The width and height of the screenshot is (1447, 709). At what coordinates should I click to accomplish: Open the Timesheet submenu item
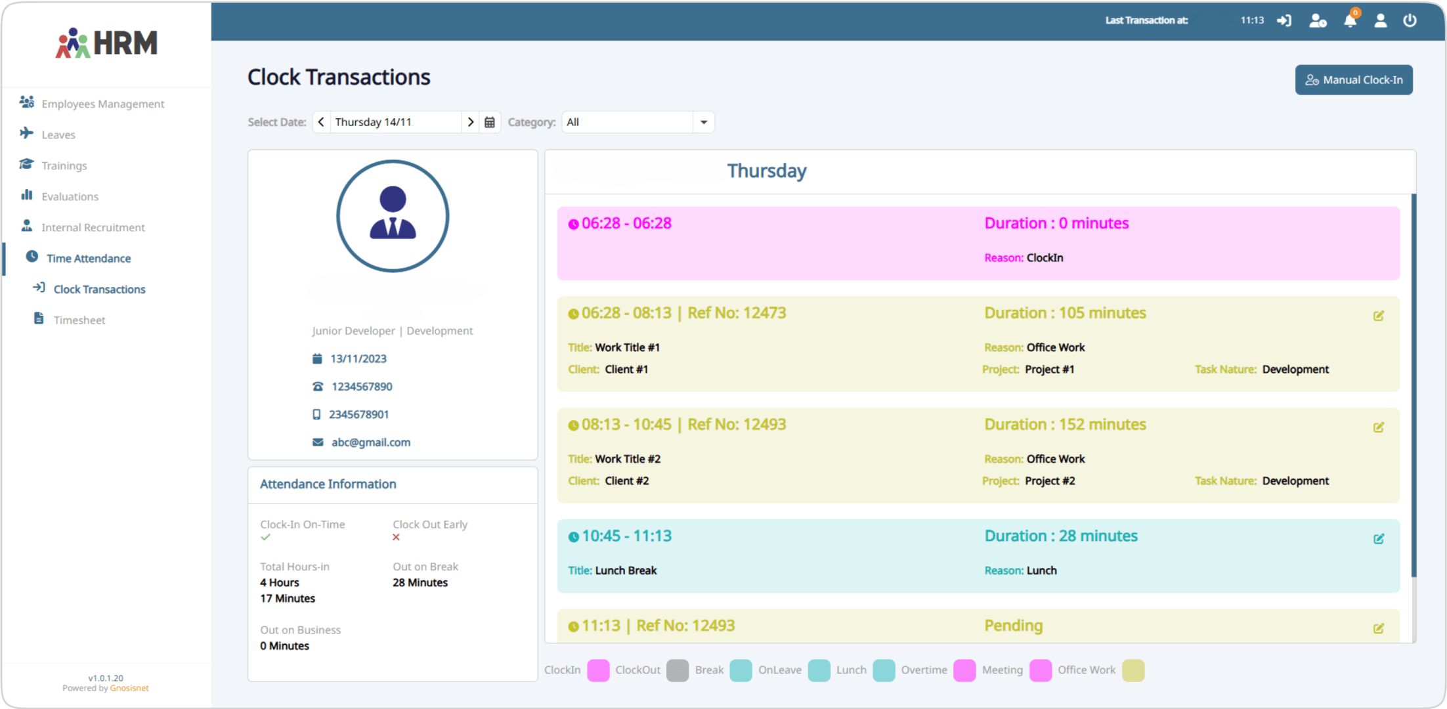pyautogui.click(x=79, y=320)
